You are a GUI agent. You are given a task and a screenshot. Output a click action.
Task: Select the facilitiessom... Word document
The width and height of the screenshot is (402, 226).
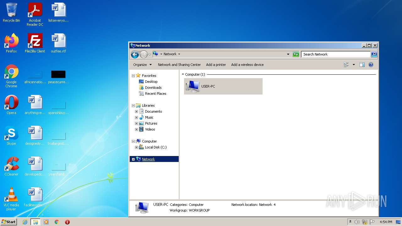(x=35, y=197)
